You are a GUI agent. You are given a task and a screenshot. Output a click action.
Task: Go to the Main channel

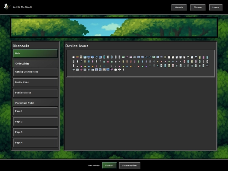click(35, 53)
